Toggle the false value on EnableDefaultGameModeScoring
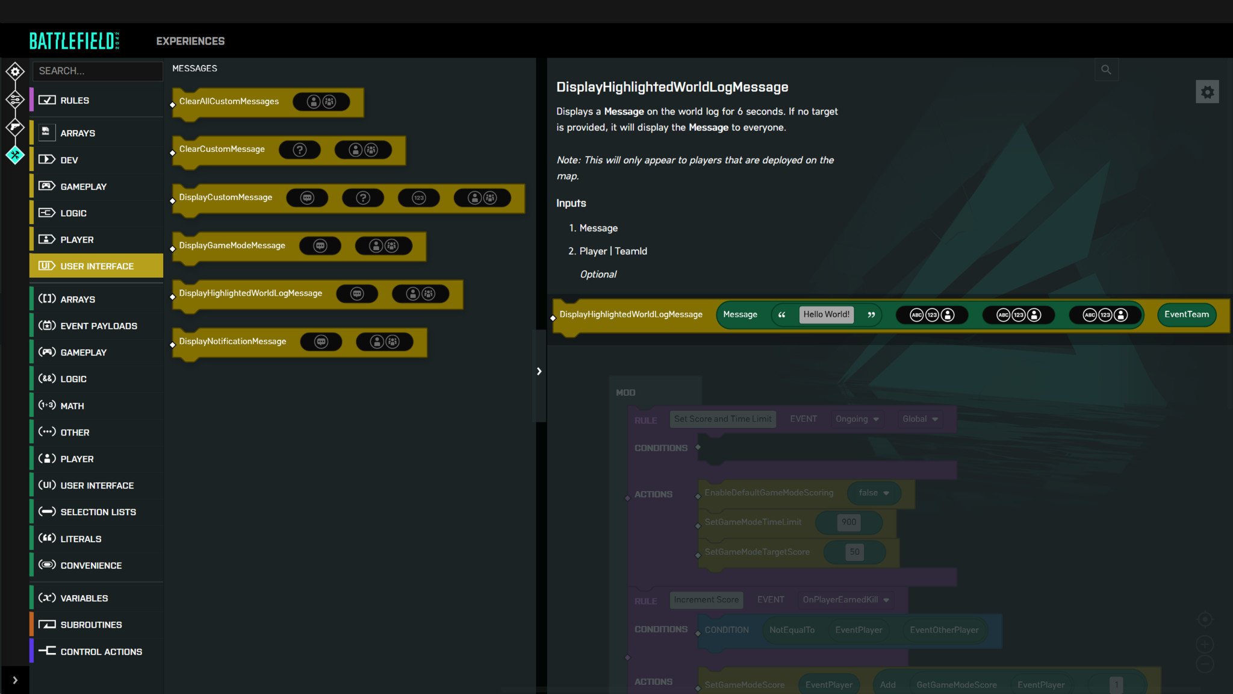The height and width of the screenshot is (694, 1233). point(871,492)
